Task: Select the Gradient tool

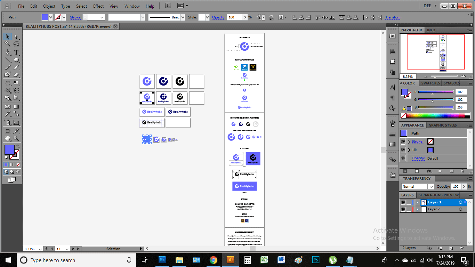Action: [16, 106]
